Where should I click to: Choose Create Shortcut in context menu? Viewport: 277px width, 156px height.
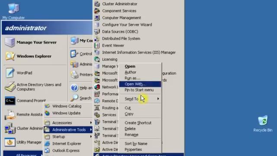(140, 123)
